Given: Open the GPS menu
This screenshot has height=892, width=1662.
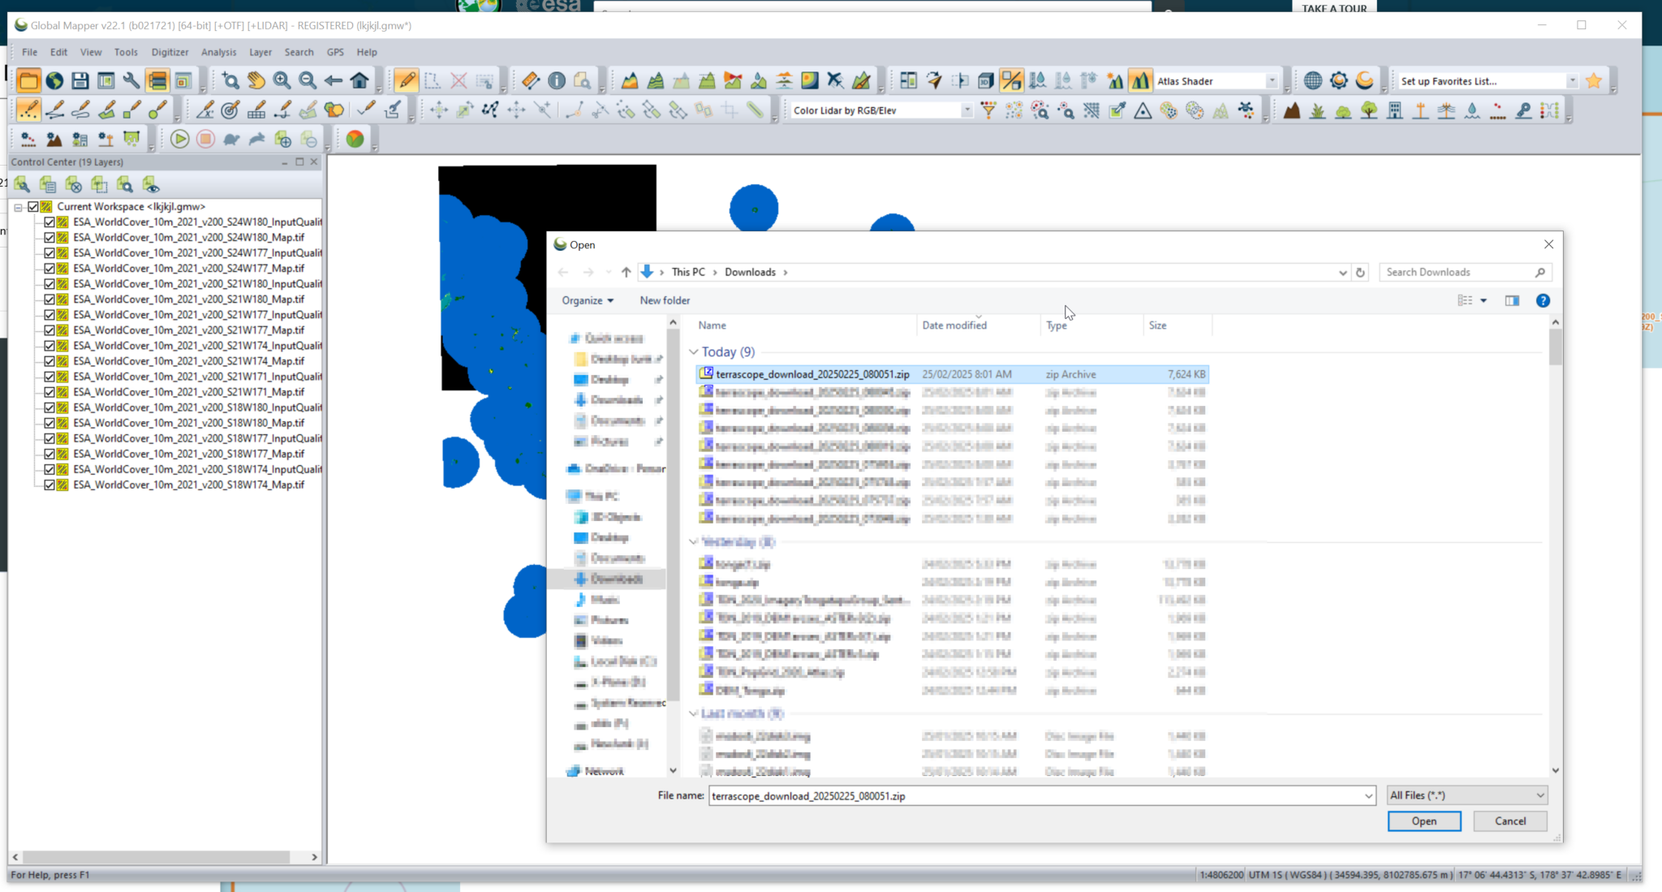Looking at the screenshot, I should click(x=334, y=51).
